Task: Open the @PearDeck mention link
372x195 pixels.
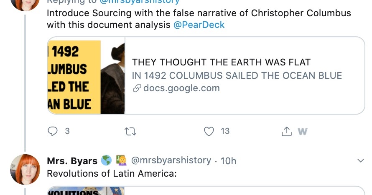Action: pyautogui.click(x=199, y=25)
